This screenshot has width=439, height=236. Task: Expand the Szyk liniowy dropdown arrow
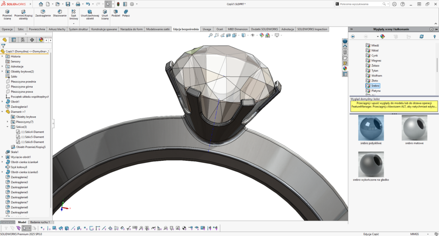[x=74, y=23]
